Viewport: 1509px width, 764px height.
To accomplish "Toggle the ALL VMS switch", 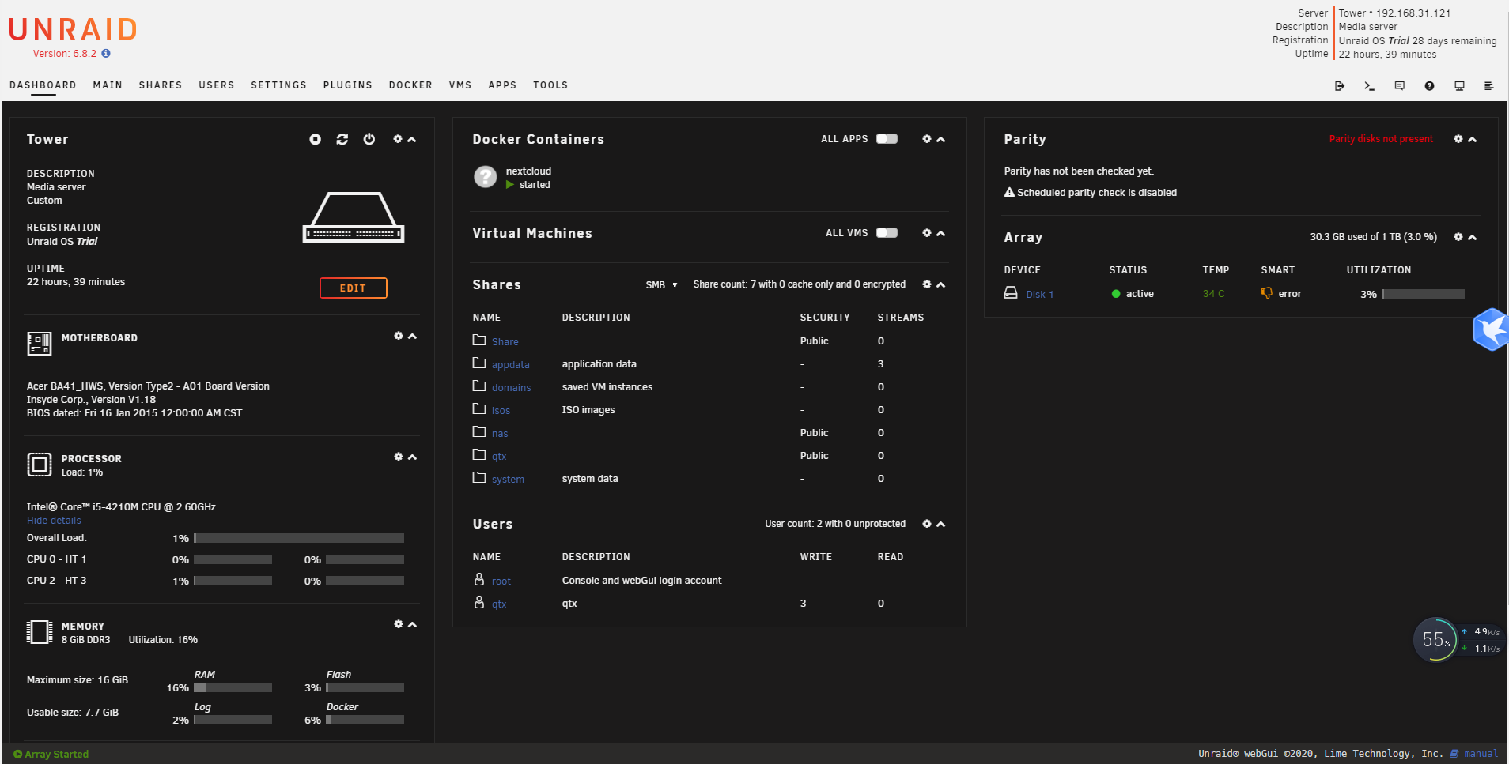I will 887,233.
